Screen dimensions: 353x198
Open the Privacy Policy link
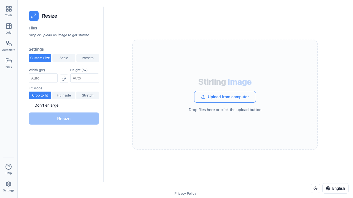tap(185, 194)
